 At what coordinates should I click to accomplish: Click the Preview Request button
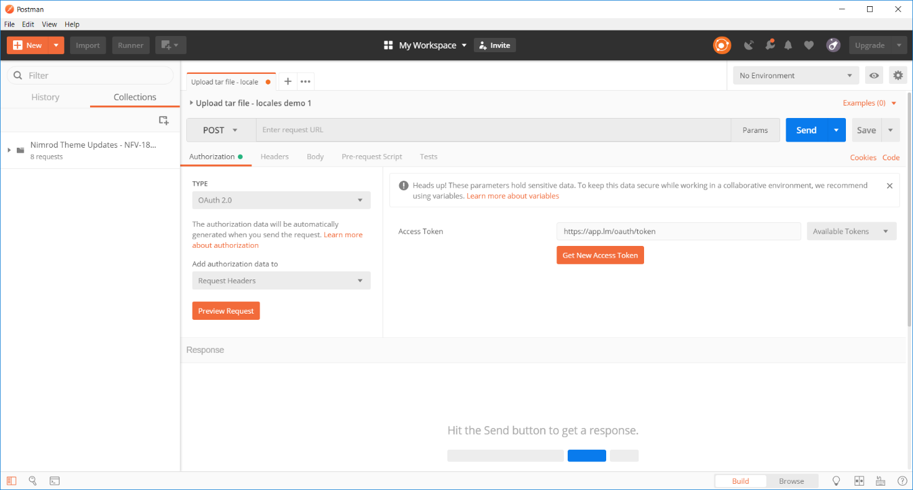click(226, 311)
